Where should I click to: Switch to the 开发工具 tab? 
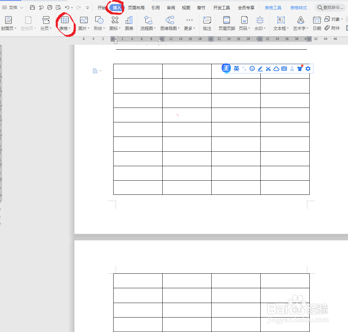222,8
